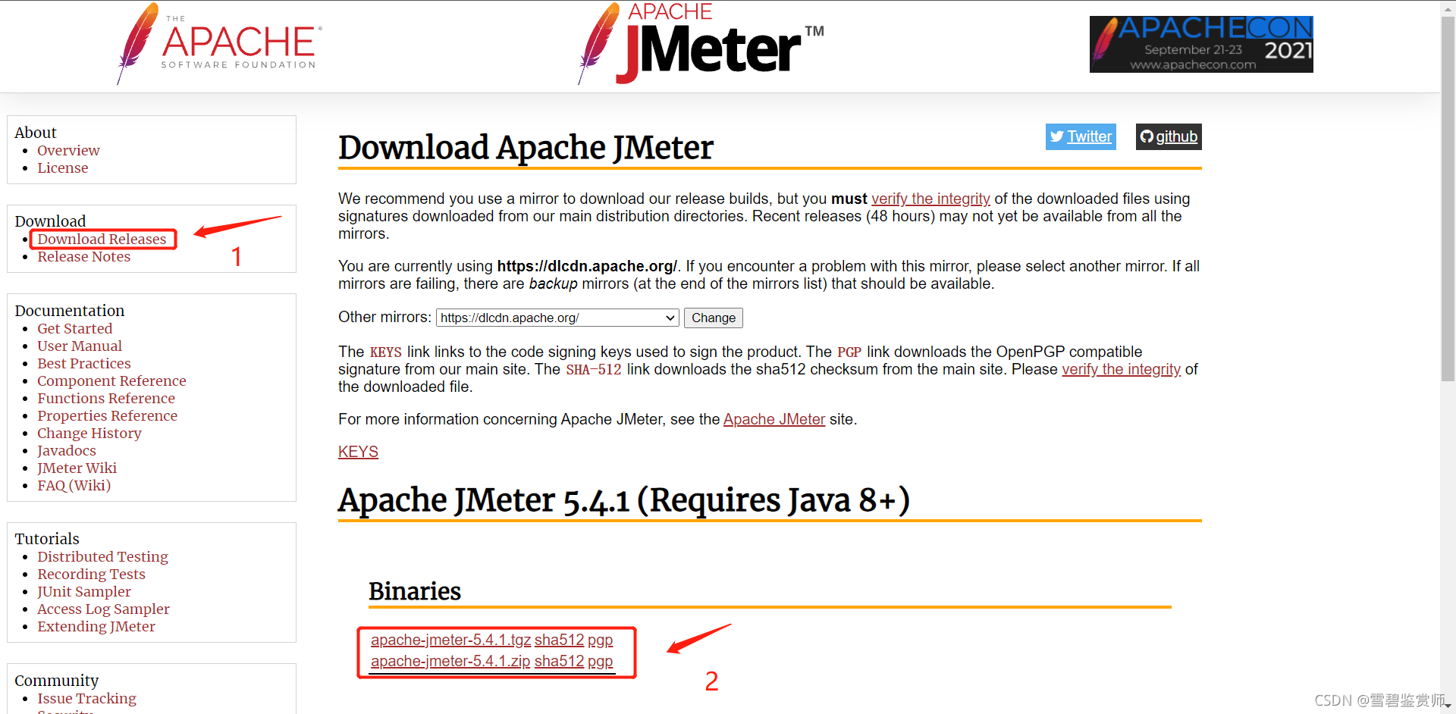Open the JMeter Wiki
The width and height of the screenshot is (1456, 714).
pyautogui.click(x=77, y=468)
